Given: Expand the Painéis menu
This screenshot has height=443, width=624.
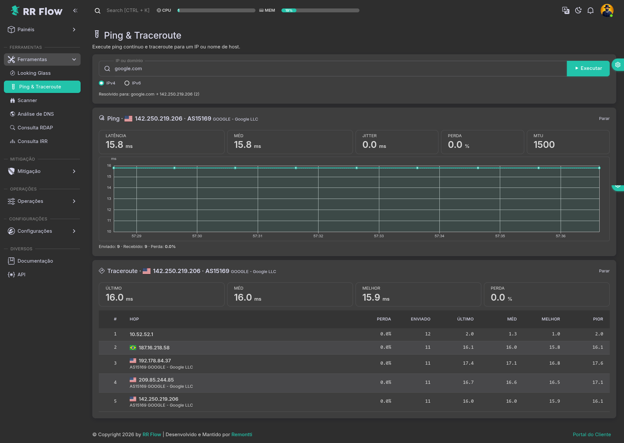Looking at the screenshot, I should 42,30.
